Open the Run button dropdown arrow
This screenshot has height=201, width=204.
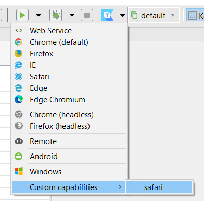pyautogui.click(x=39, y=16)
